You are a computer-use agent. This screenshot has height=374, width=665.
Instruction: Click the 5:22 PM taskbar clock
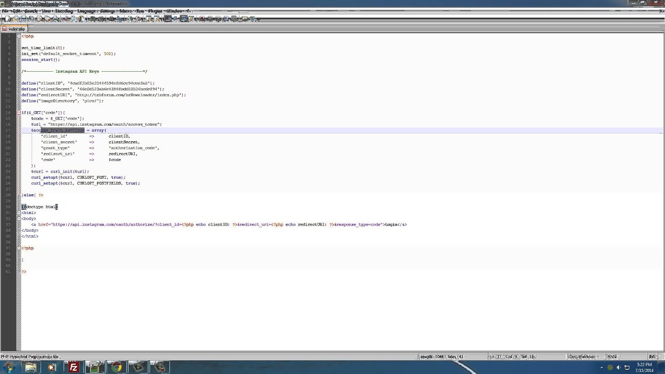tap(644, 365)
